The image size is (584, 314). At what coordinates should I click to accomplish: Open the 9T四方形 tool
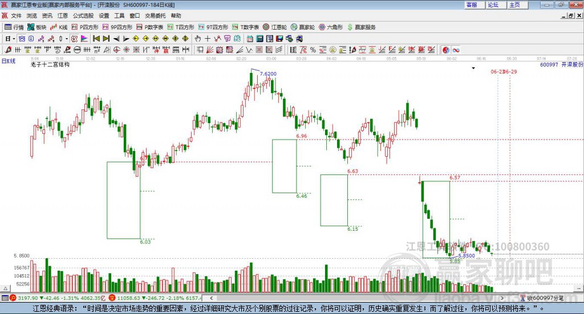click(213, 27)
